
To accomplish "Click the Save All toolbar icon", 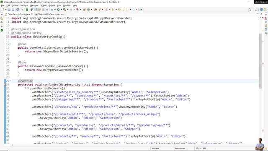I will pyautogui.click(x=13, y=10).
